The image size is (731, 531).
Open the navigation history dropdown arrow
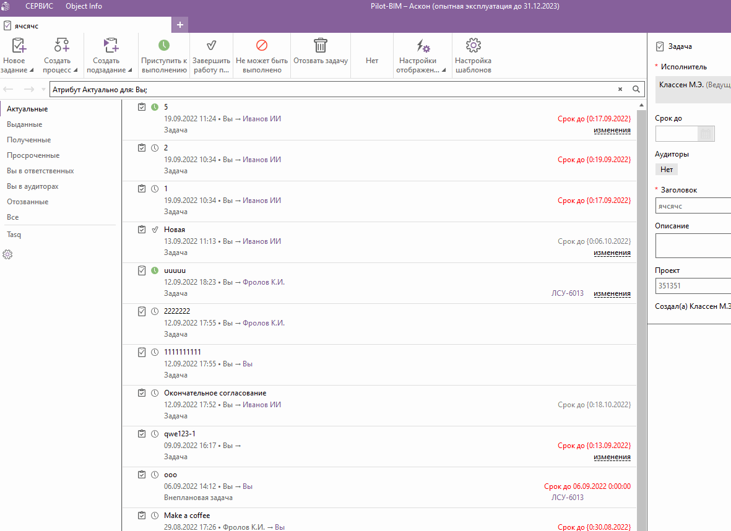(x=43, y=90)
